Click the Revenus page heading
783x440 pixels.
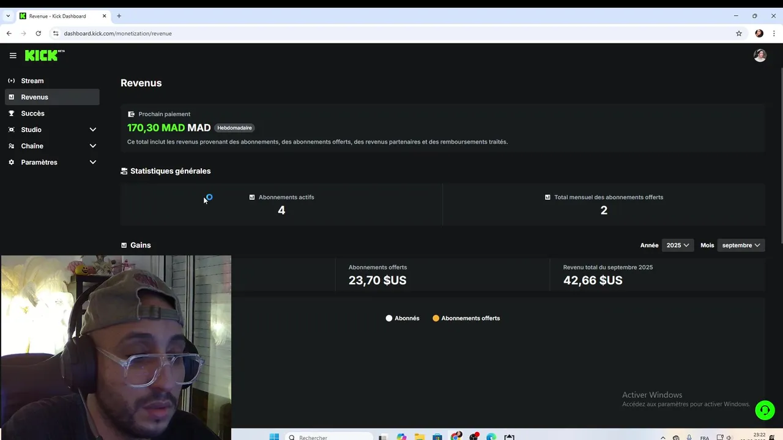click(141, 83)
